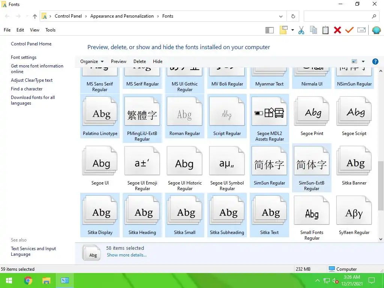Open Control Panel Home link
Image resolution: width=384 pixels, height=288 pixels.
pyautogui.click(x=31, y=44)
